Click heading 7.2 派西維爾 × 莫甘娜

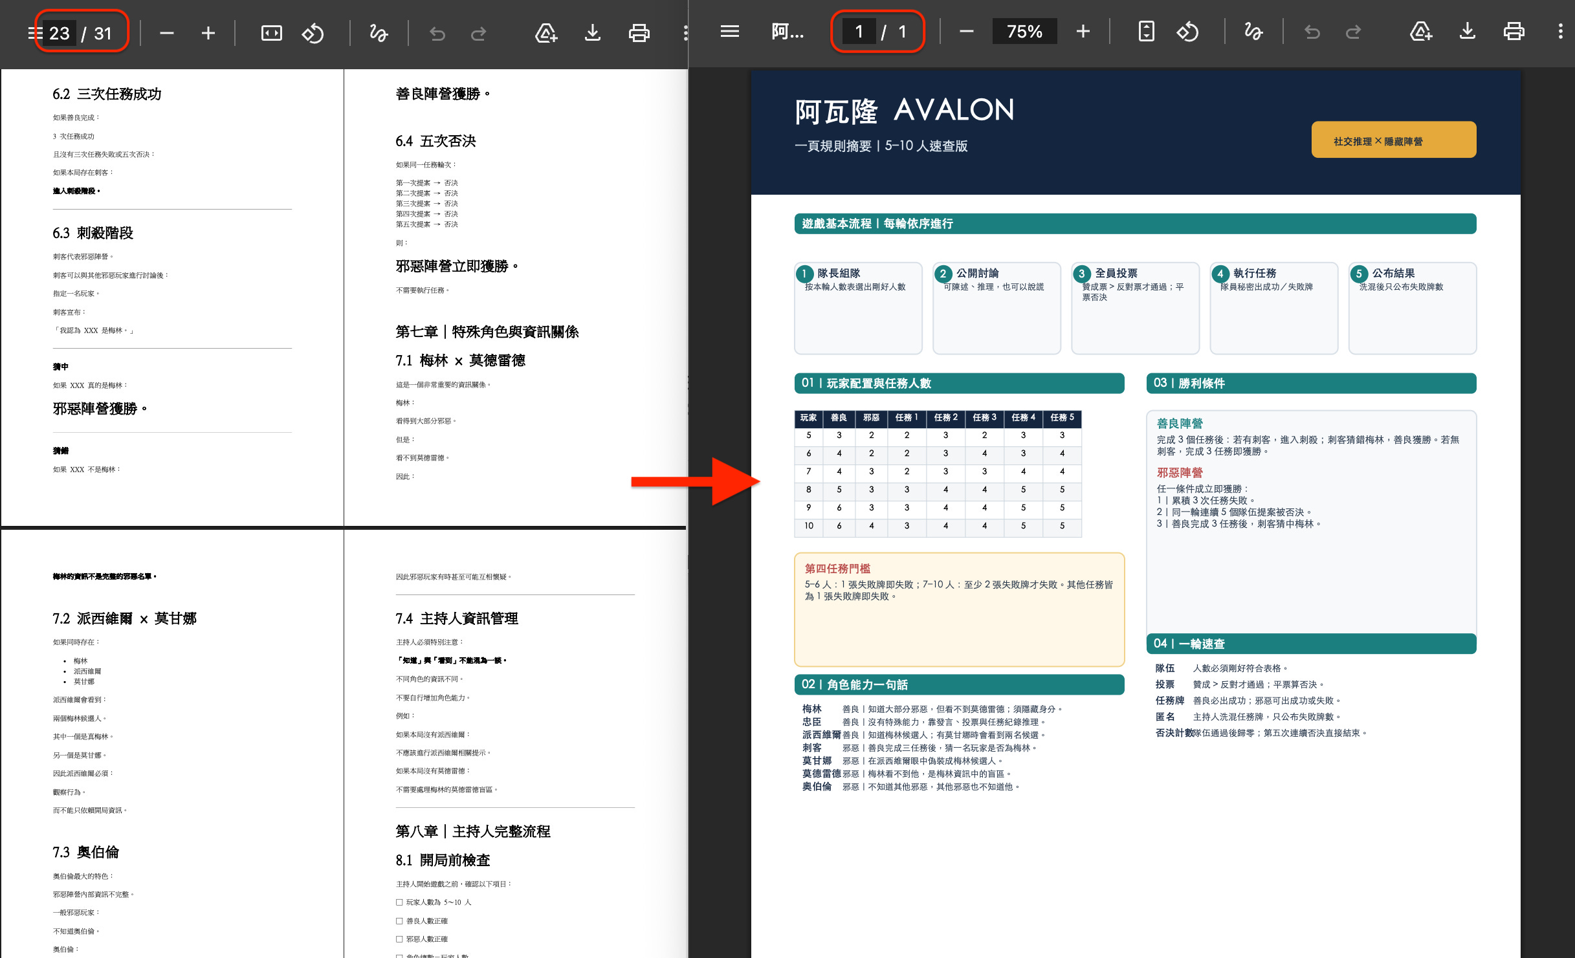tap(124, 618)
